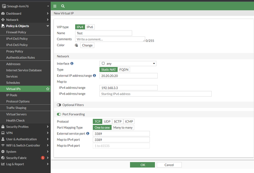Open the search magnifier in the green header

pos(63,6)
